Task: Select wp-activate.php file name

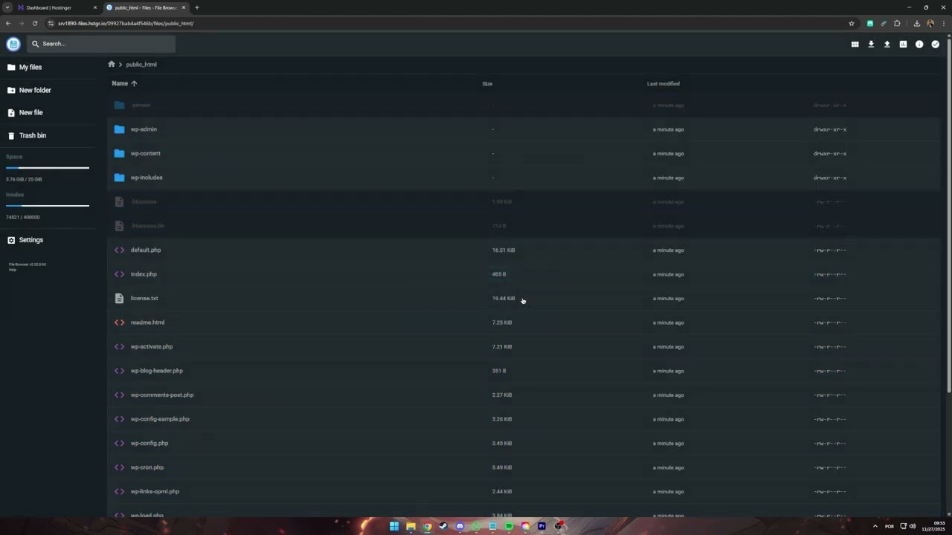Action: [x=152, y=347]
